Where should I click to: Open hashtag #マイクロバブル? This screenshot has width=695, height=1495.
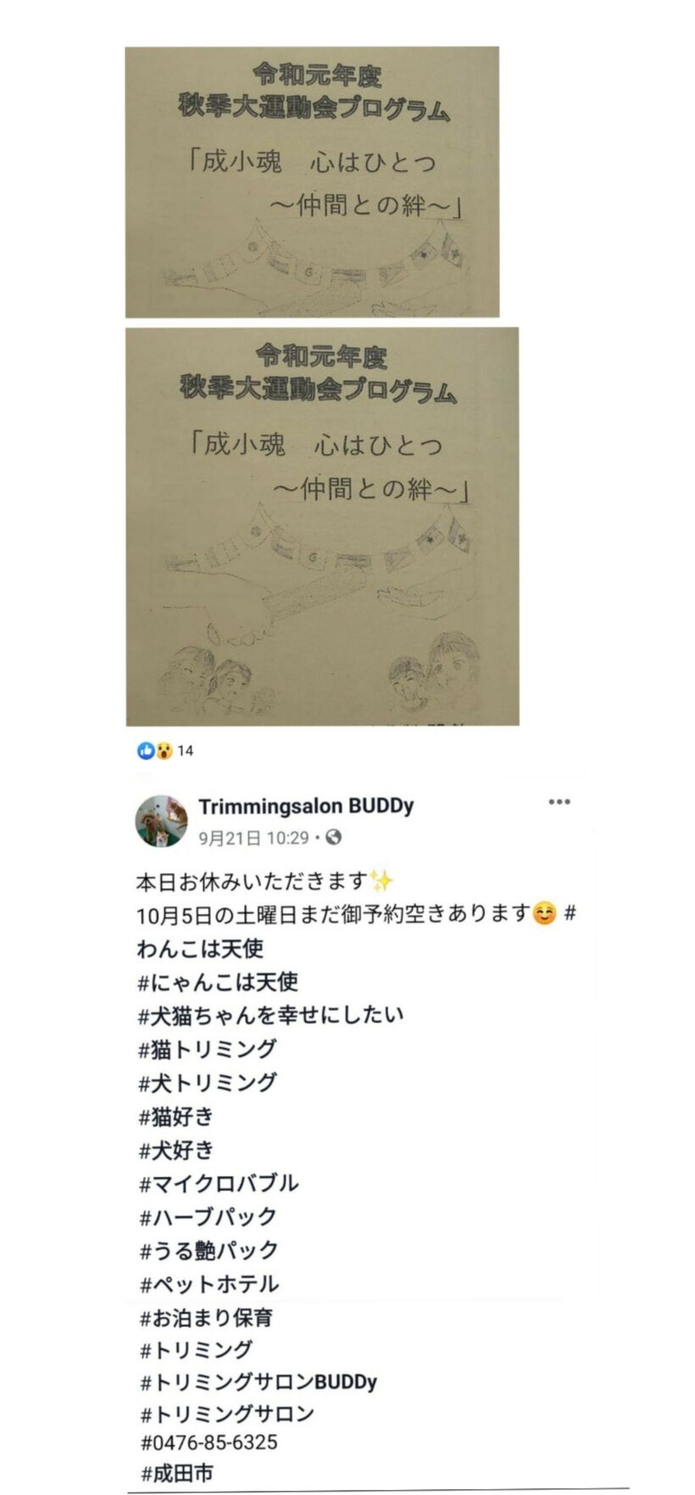click(219, 1183)
